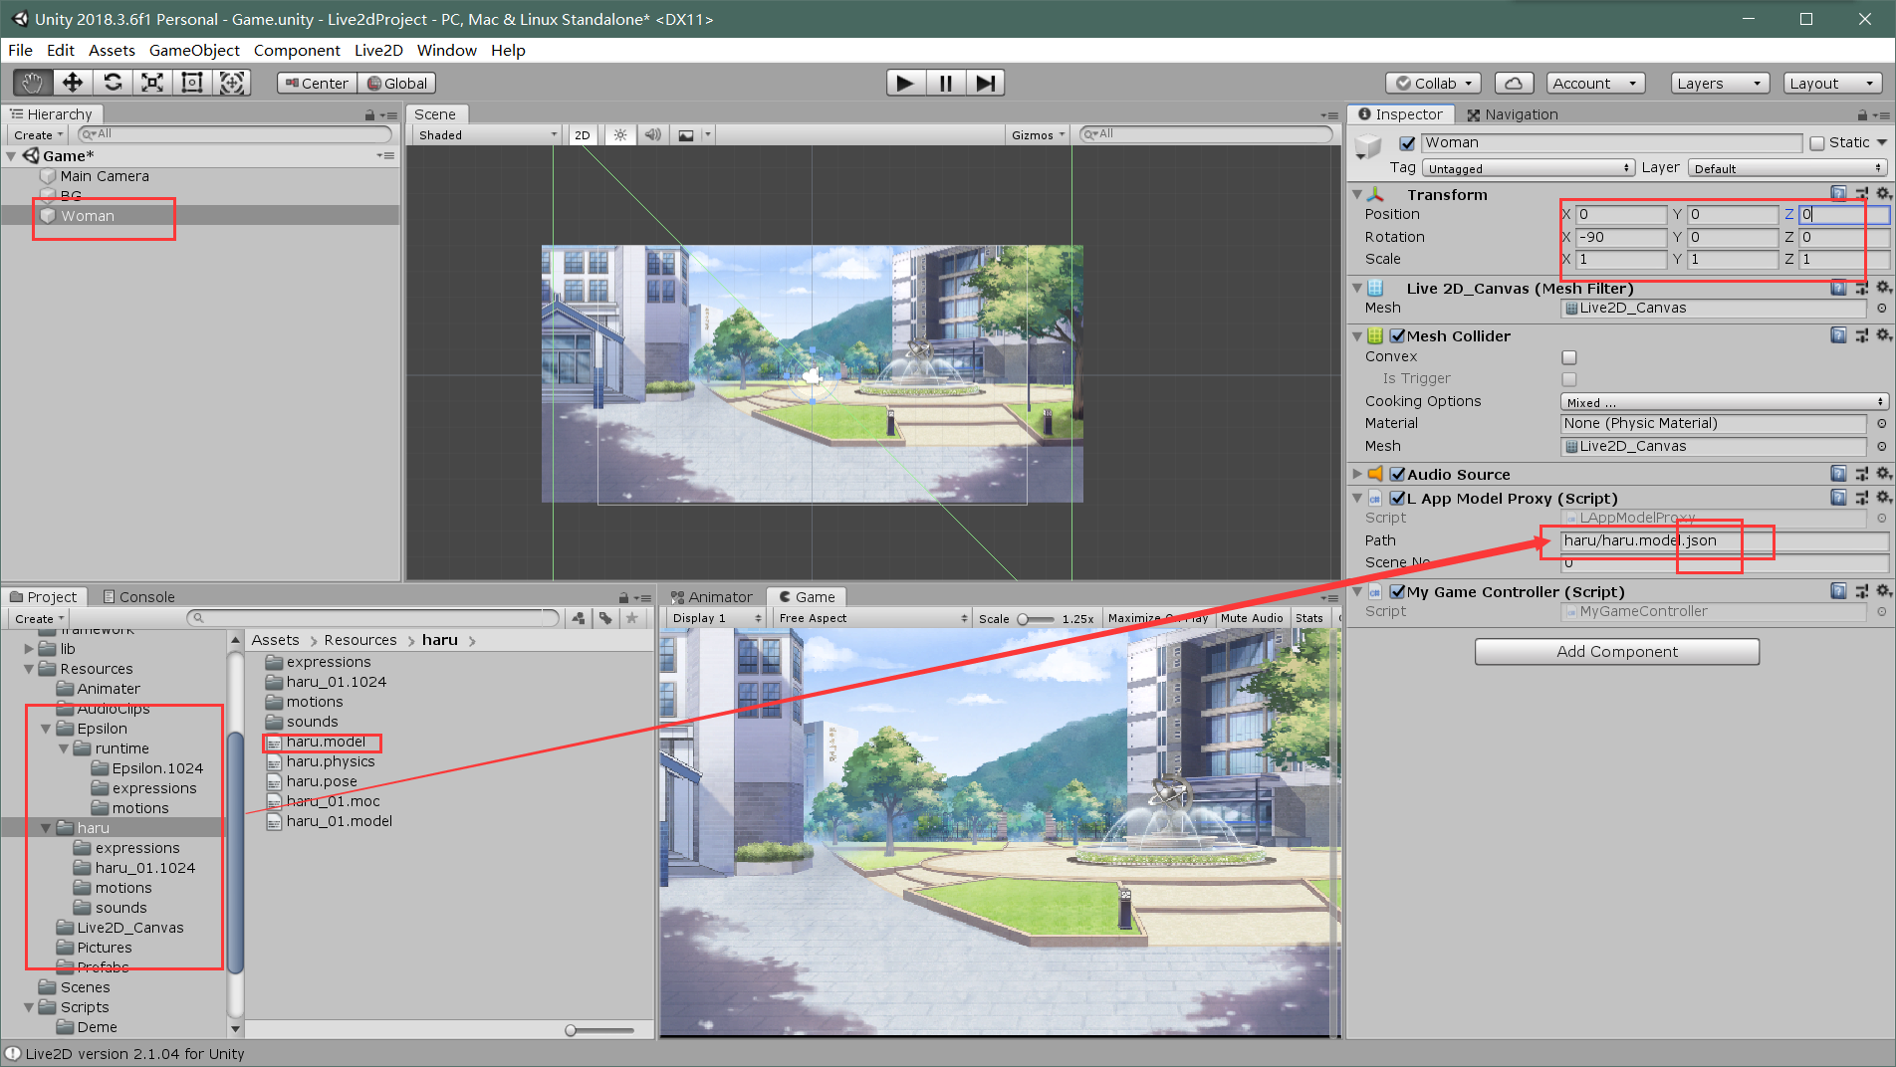Open the Layer Default dropdown
Image resolution: width=1896 pixels, height=1067 pixels.
point(1787,168)
